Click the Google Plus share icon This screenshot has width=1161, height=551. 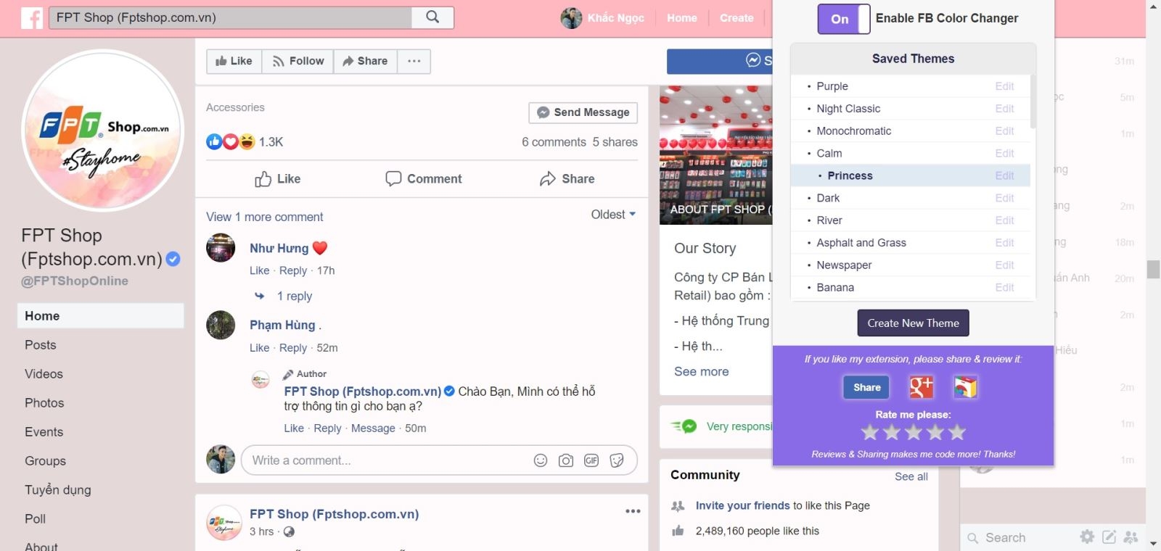[x=921, y=387]
